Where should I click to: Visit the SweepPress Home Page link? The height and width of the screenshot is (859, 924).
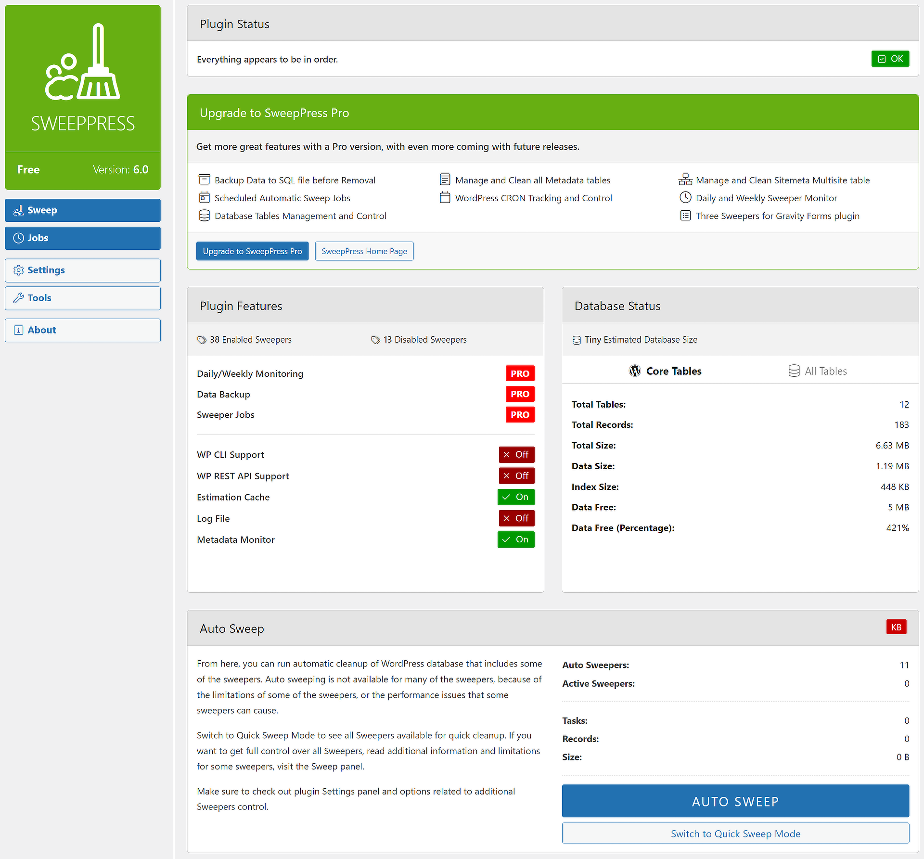pos(364,251)
